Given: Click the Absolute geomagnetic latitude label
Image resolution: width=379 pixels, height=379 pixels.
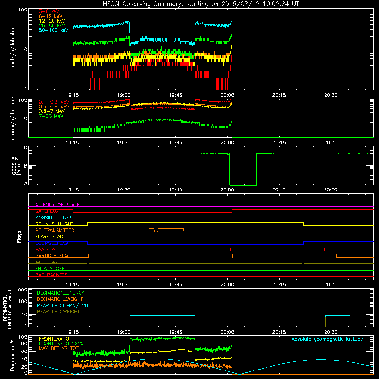Looking at the screenshot, I should point(327,339).
